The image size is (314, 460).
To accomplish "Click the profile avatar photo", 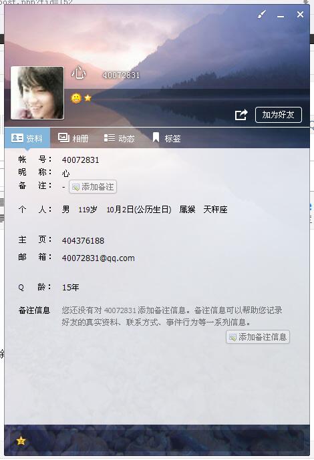I will click(x=37, y=93).
